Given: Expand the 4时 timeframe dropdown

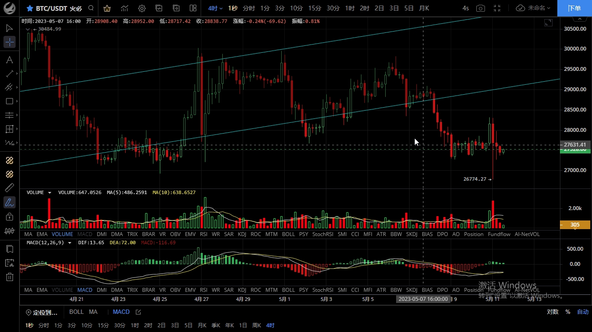Looking at the screenshot, I should point(215,8).
